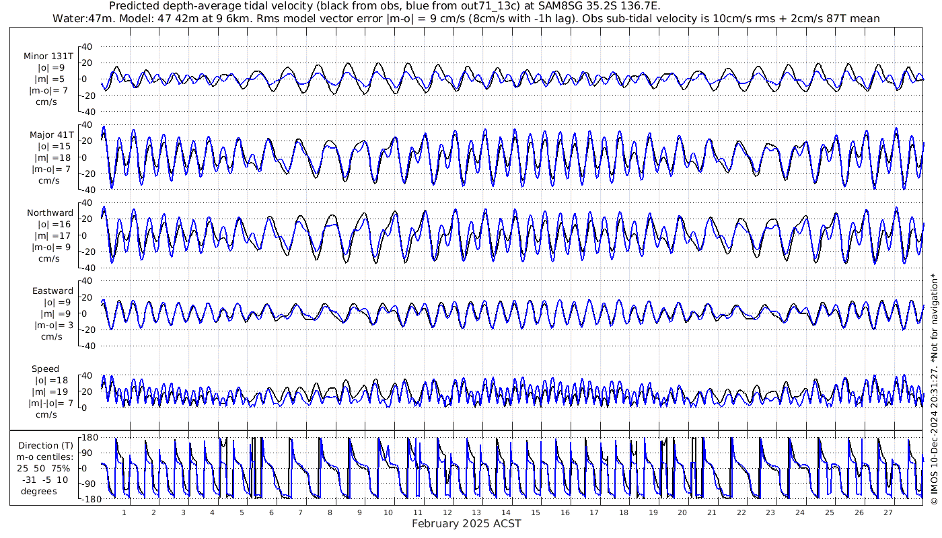The image size is (942, 538).
Task: Click day '1' on the date axis
Action: pyautogui.click(x=124, y=512)
